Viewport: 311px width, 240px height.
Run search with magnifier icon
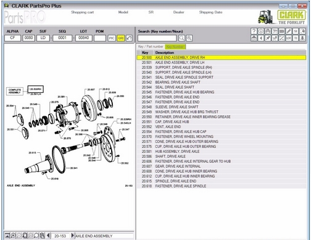coord(181,38)
